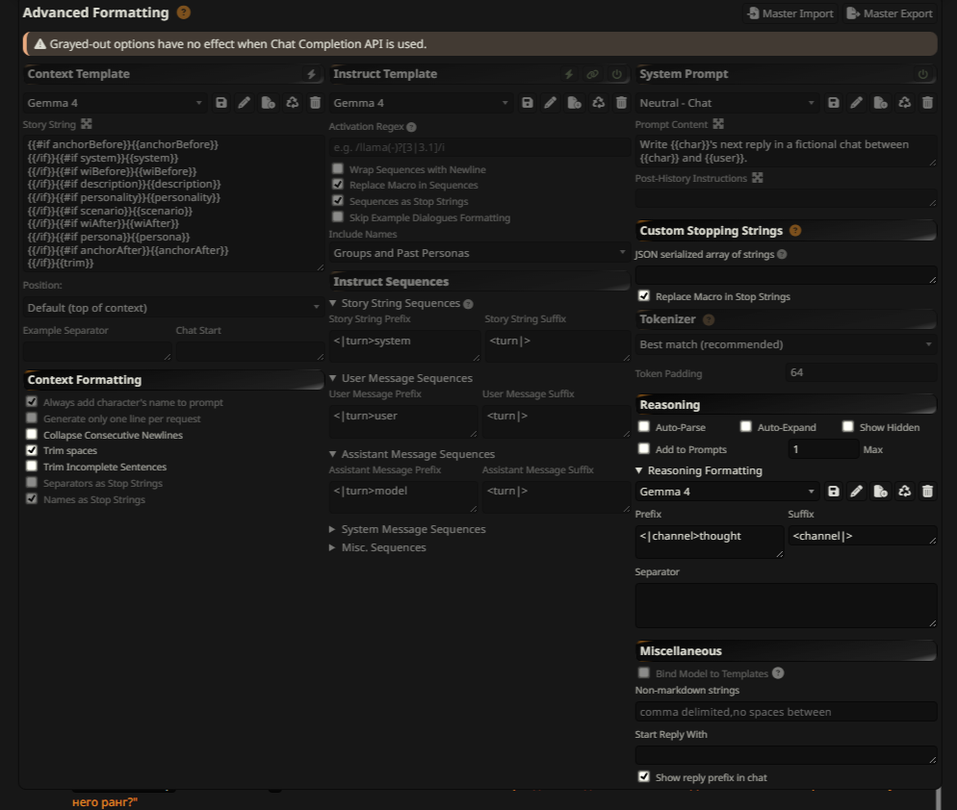Click the Token Padding field
This screenshot has width=957, height=810.
pos(861,372)
